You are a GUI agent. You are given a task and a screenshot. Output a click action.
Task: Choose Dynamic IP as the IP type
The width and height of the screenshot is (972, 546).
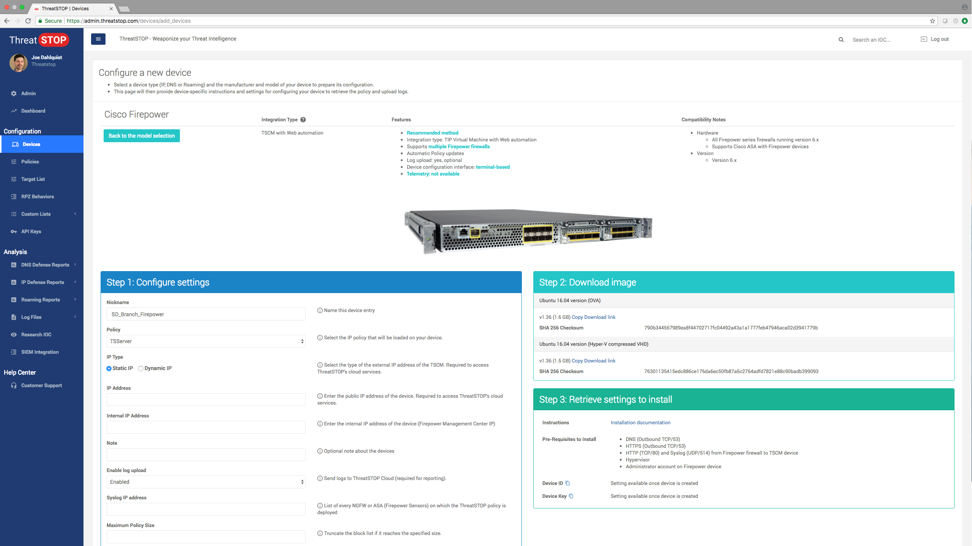pos(140,368)
